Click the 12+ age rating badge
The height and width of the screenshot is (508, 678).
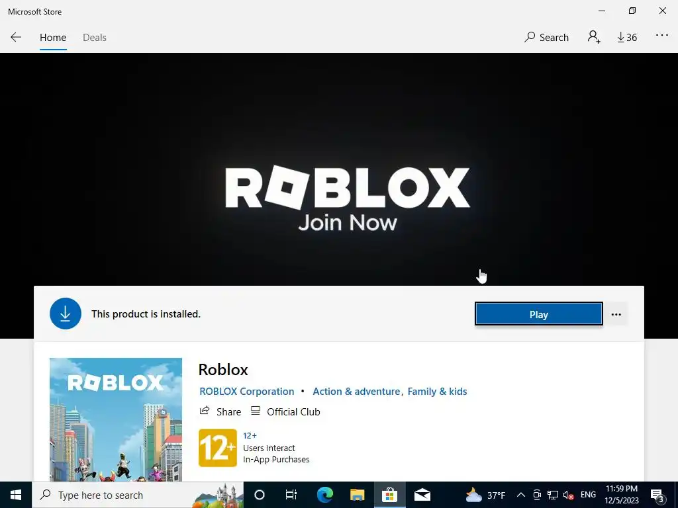coord(217,448)
